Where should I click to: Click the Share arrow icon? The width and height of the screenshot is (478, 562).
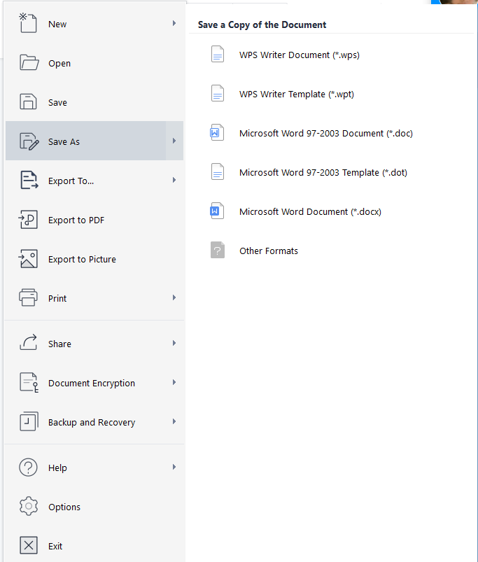(28, 344)
